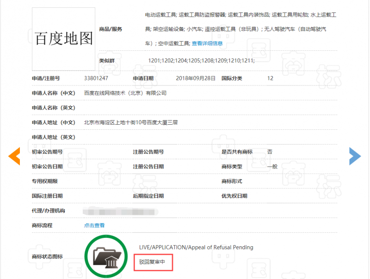The width and height of the screenshot is (370, 279).
Task: Select the 一般 trademark type value
Action: (x=272, y=167)
